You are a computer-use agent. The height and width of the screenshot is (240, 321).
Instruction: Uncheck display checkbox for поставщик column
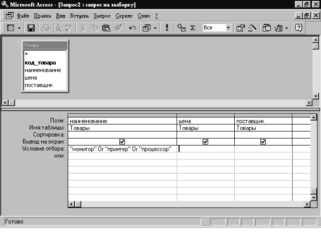[x=263, y=141]
